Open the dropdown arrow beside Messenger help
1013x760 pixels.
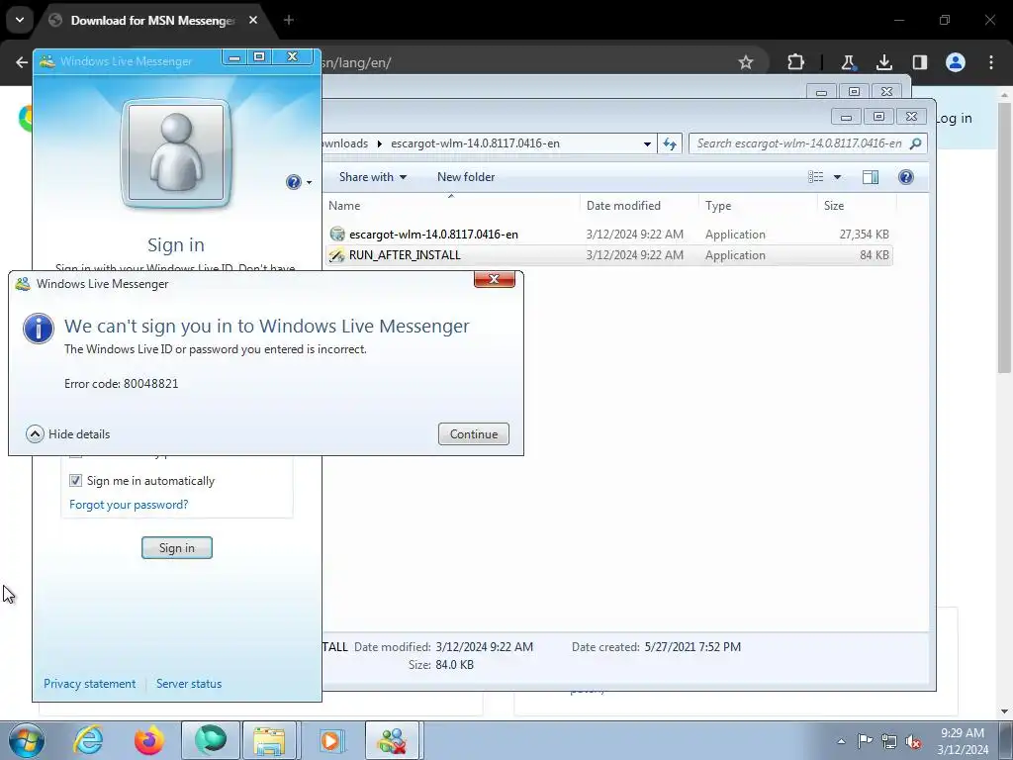coord(310,183)
